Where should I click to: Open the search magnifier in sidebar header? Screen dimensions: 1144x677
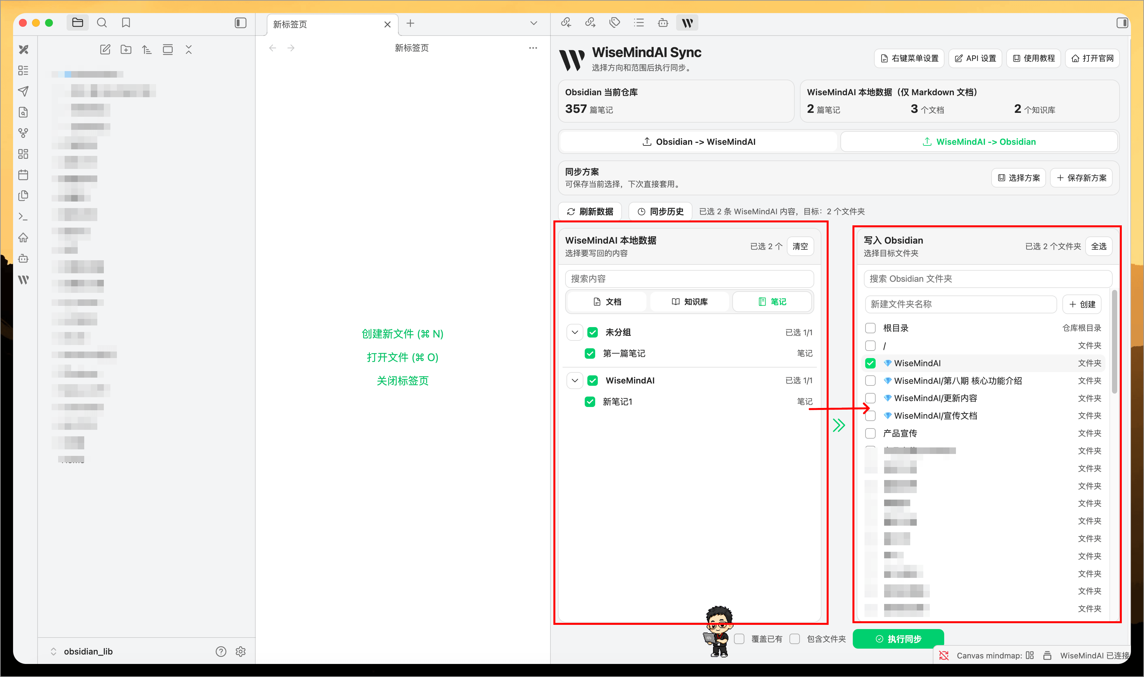tap(102, 23)
